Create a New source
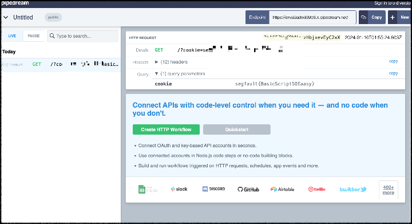This screenshot has height=224, width=412. (405, 17)
